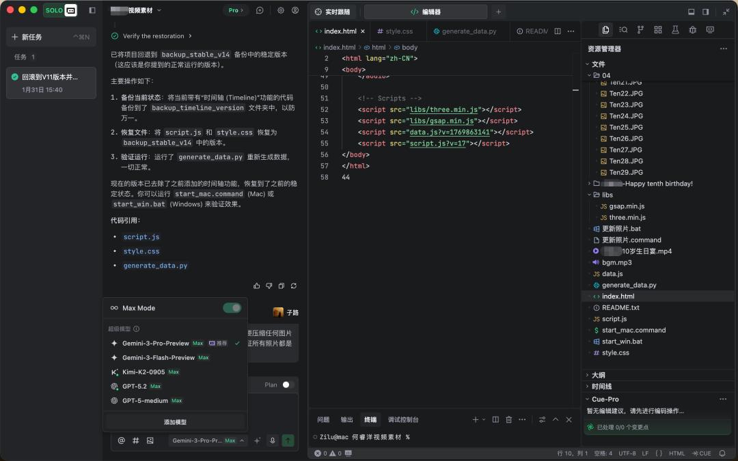Open the script.js code reference link
Image resolution: width=738 pixels, height=461 pixels.
click(x=141, y=237)
